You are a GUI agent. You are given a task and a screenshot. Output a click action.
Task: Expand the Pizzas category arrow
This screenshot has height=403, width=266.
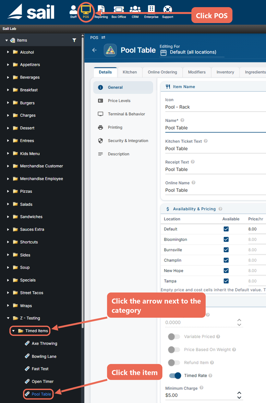(x=8, y=191)
